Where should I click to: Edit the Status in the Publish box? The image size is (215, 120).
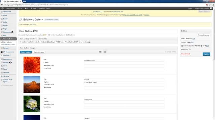pyautogui.click(x=193, y=39)
